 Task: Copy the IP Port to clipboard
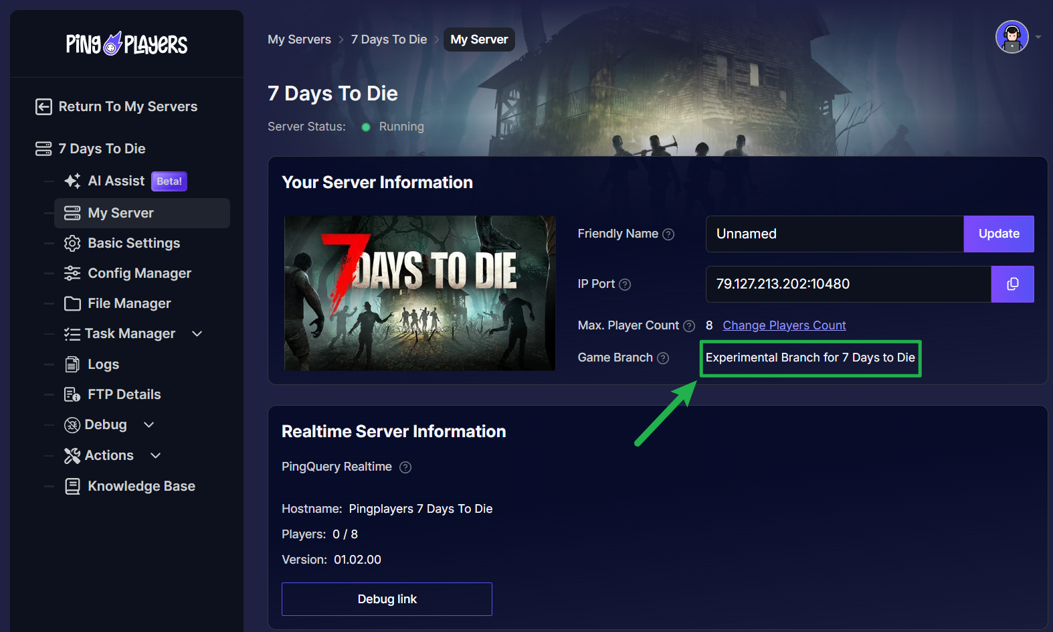(x=1012, y=284)
